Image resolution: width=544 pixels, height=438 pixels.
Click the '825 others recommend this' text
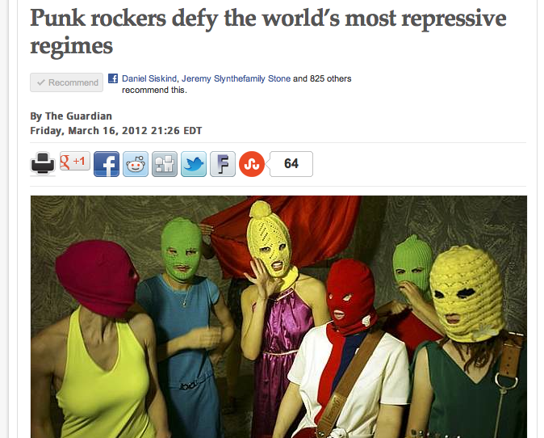(x=236, y=84)
